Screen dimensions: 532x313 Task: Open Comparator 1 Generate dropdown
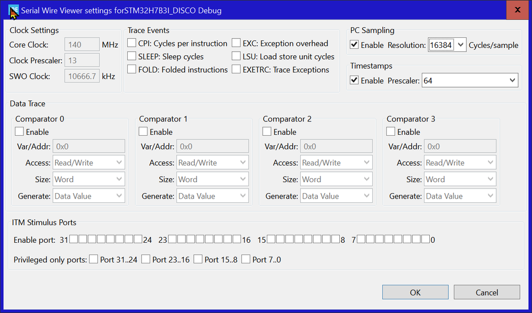click(212, 196)
